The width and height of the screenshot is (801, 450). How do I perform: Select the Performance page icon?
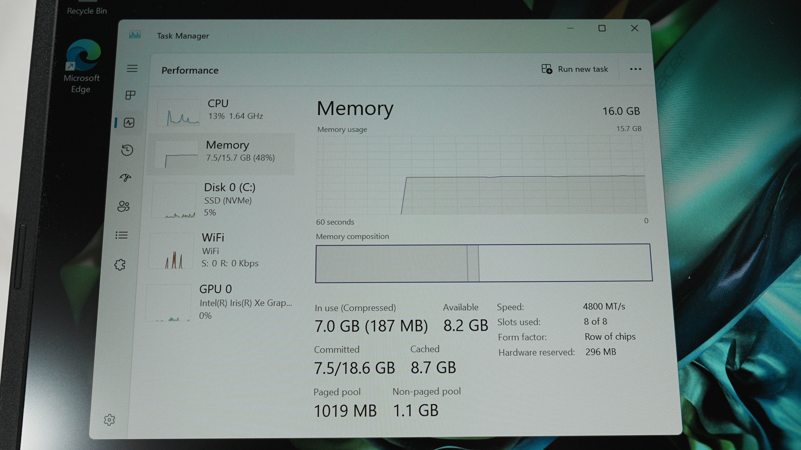129,123
